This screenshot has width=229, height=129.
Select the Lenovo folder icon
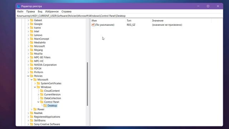[x=31, y=35]
